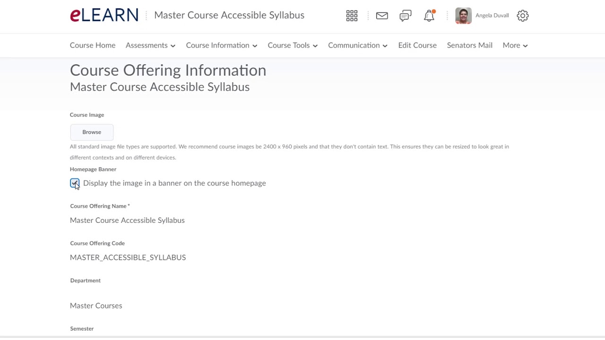Open the subscription alerts chat icon

click(x=405, y=16)
